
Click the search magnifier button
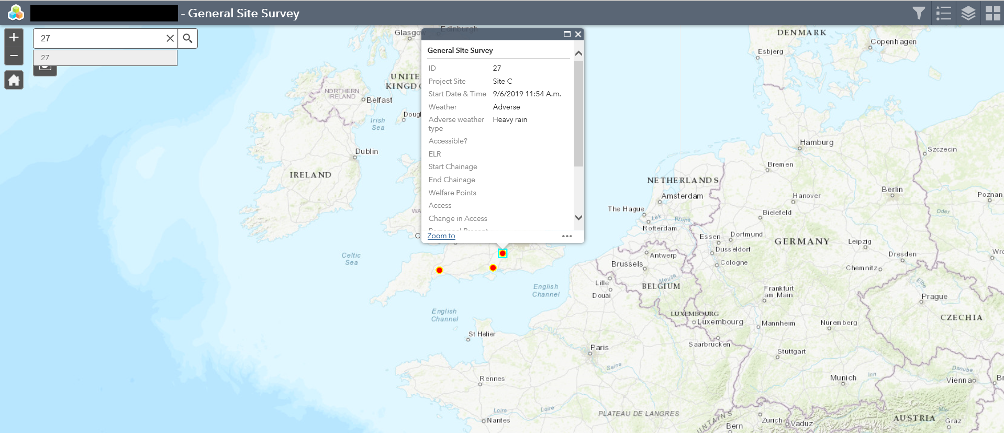(x=187, y=38)
